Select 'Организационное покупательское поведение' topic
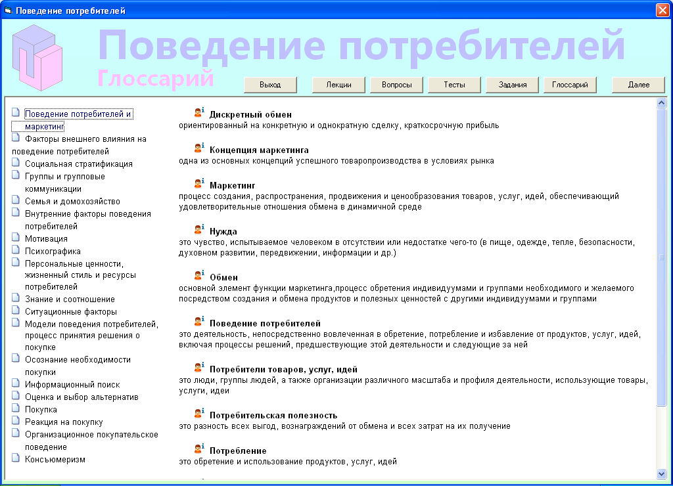The image size is (673, 486). (x=91, y=441)
